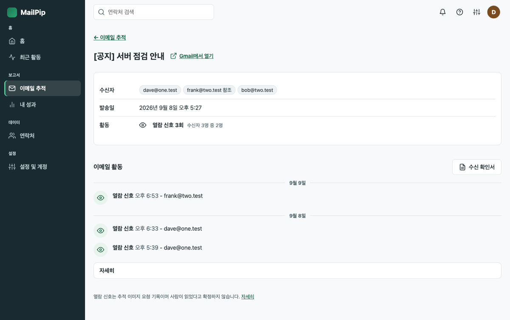510x320 pixels.
Task: Open the user avatar 'D'
Action: [x=493, y=12]
